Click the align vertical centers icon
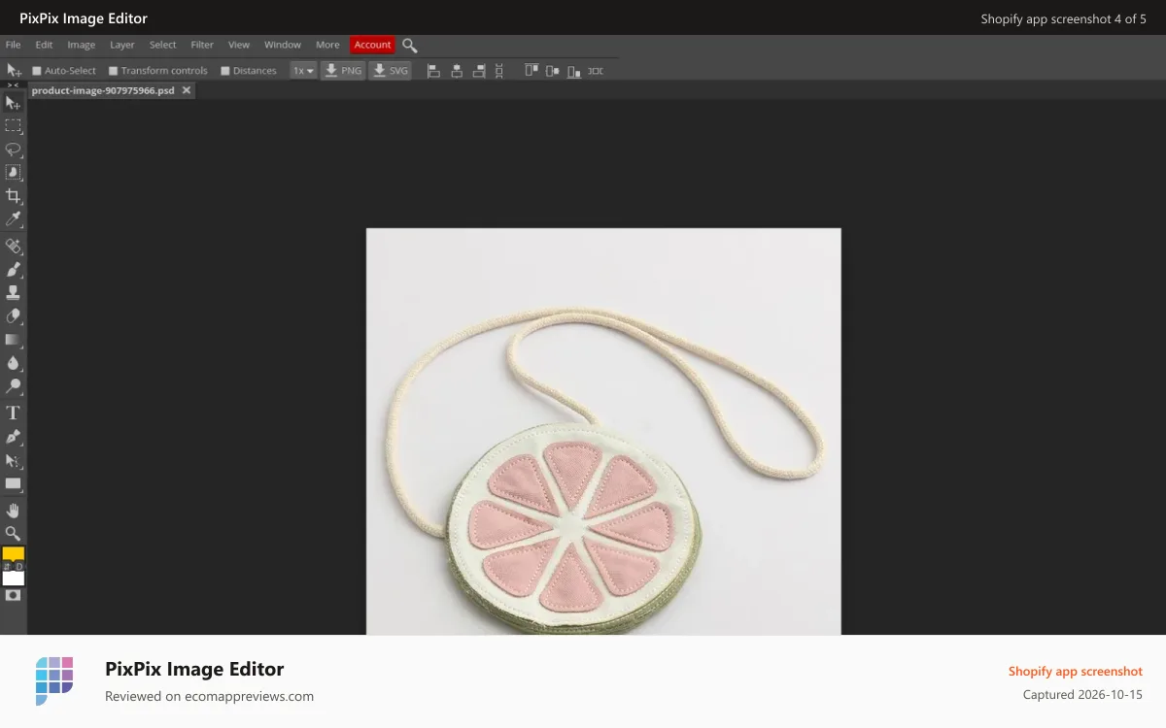This screenshot has height=728, width=1166. (553, 71)
